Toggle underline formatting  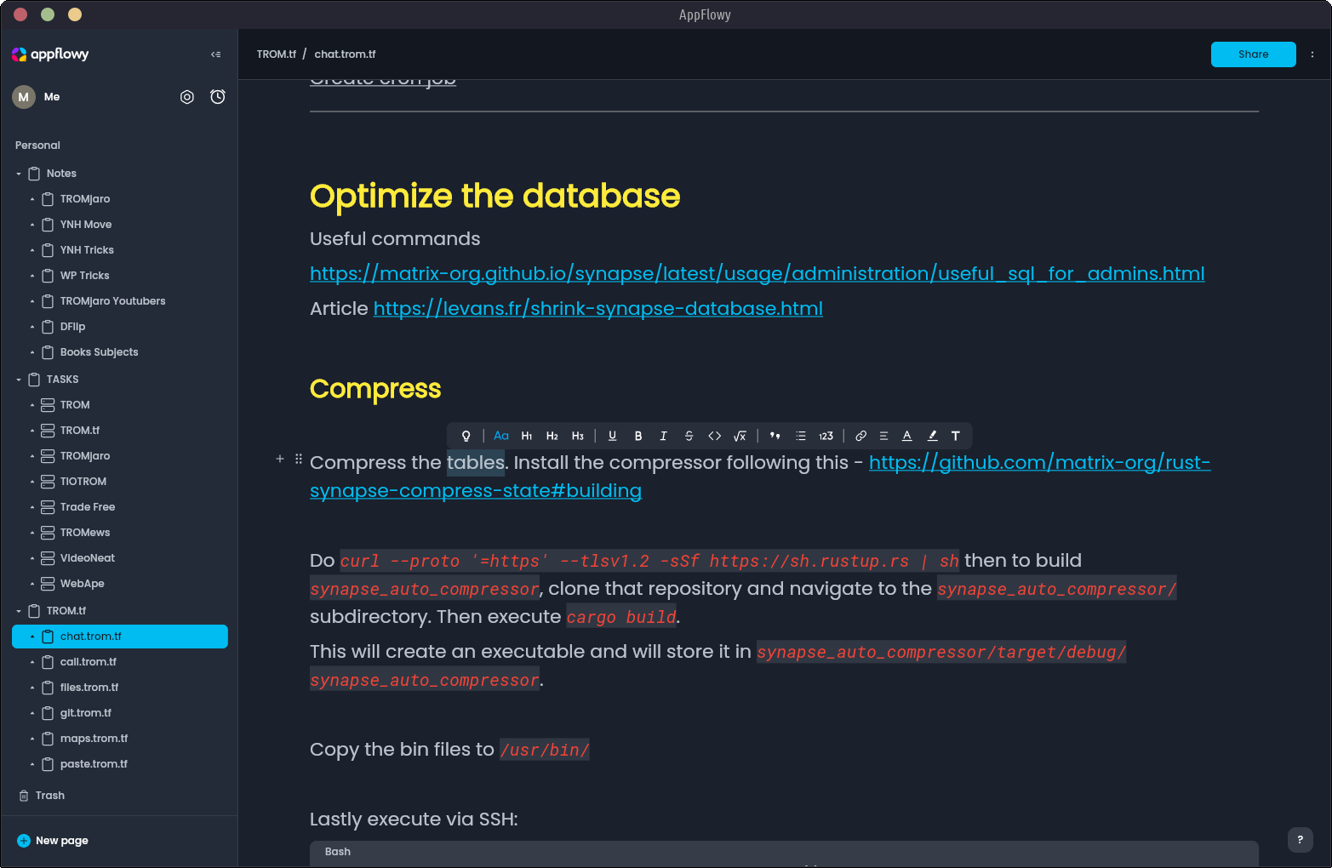point(612,436)
